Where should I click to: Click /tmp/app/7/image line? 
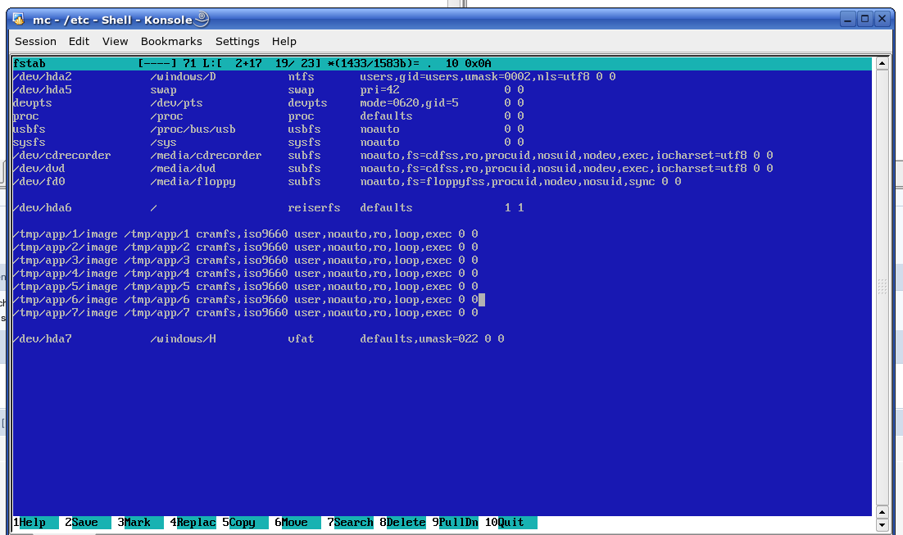(245, 313)
